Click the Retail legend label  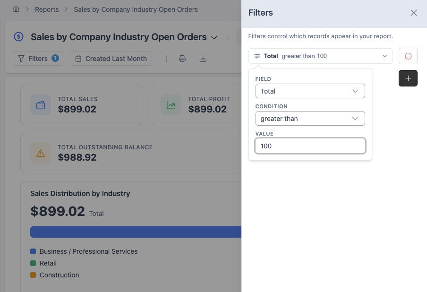[x=48, y=263]
